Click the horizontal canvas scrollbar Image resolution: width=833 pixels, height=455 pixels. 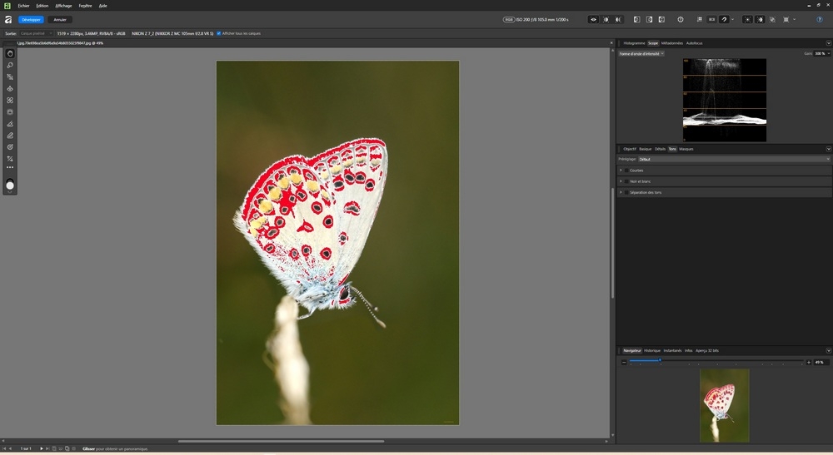(x=281, y=441)
